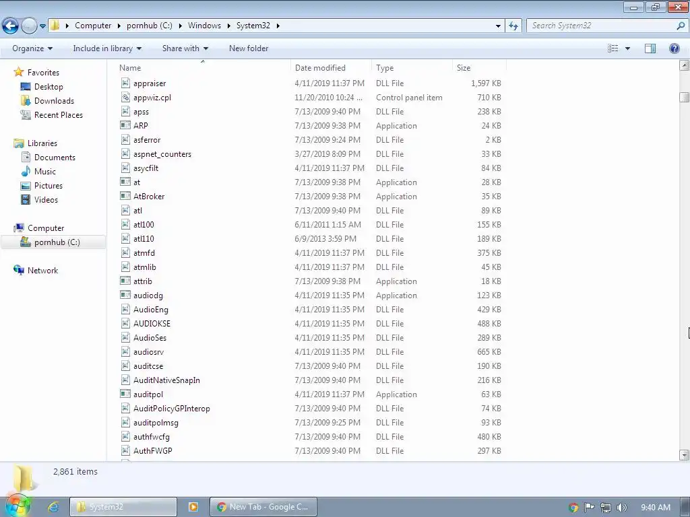Select the audiodg application icon
Image resolution: width=690 pixels, height=517 pixels.
125,295
